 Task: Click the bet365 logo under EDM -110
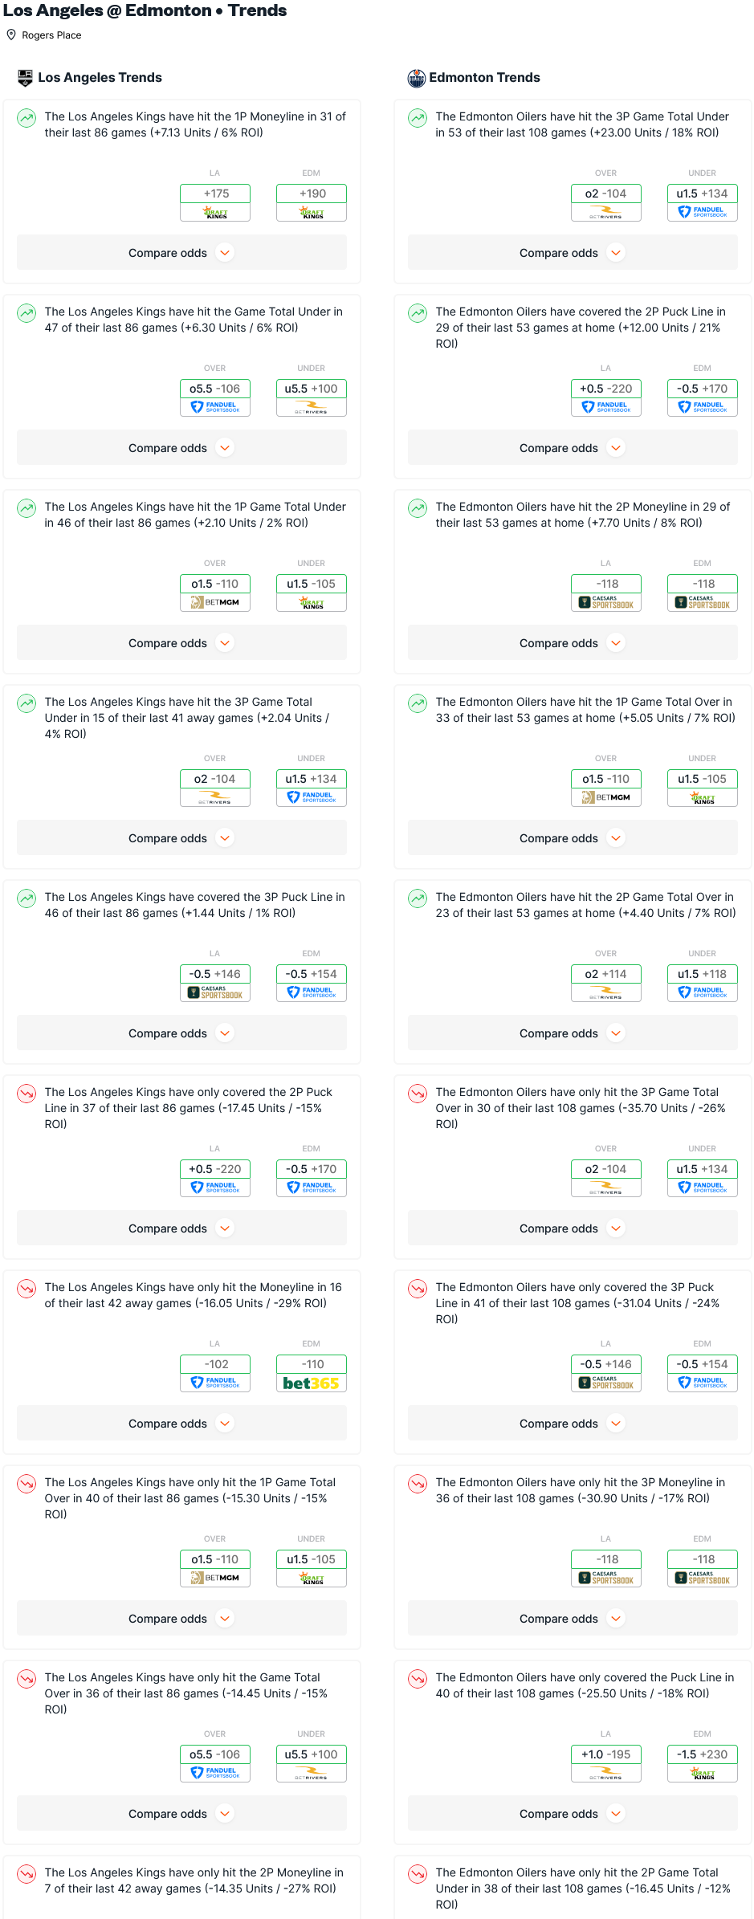click(x=311, y=1383)
